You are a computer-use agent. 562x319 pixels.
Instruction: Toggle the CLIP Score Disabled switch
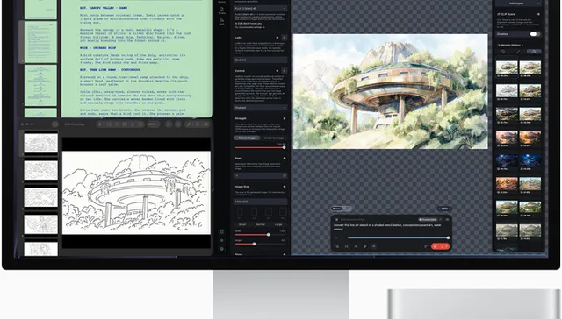535,34
